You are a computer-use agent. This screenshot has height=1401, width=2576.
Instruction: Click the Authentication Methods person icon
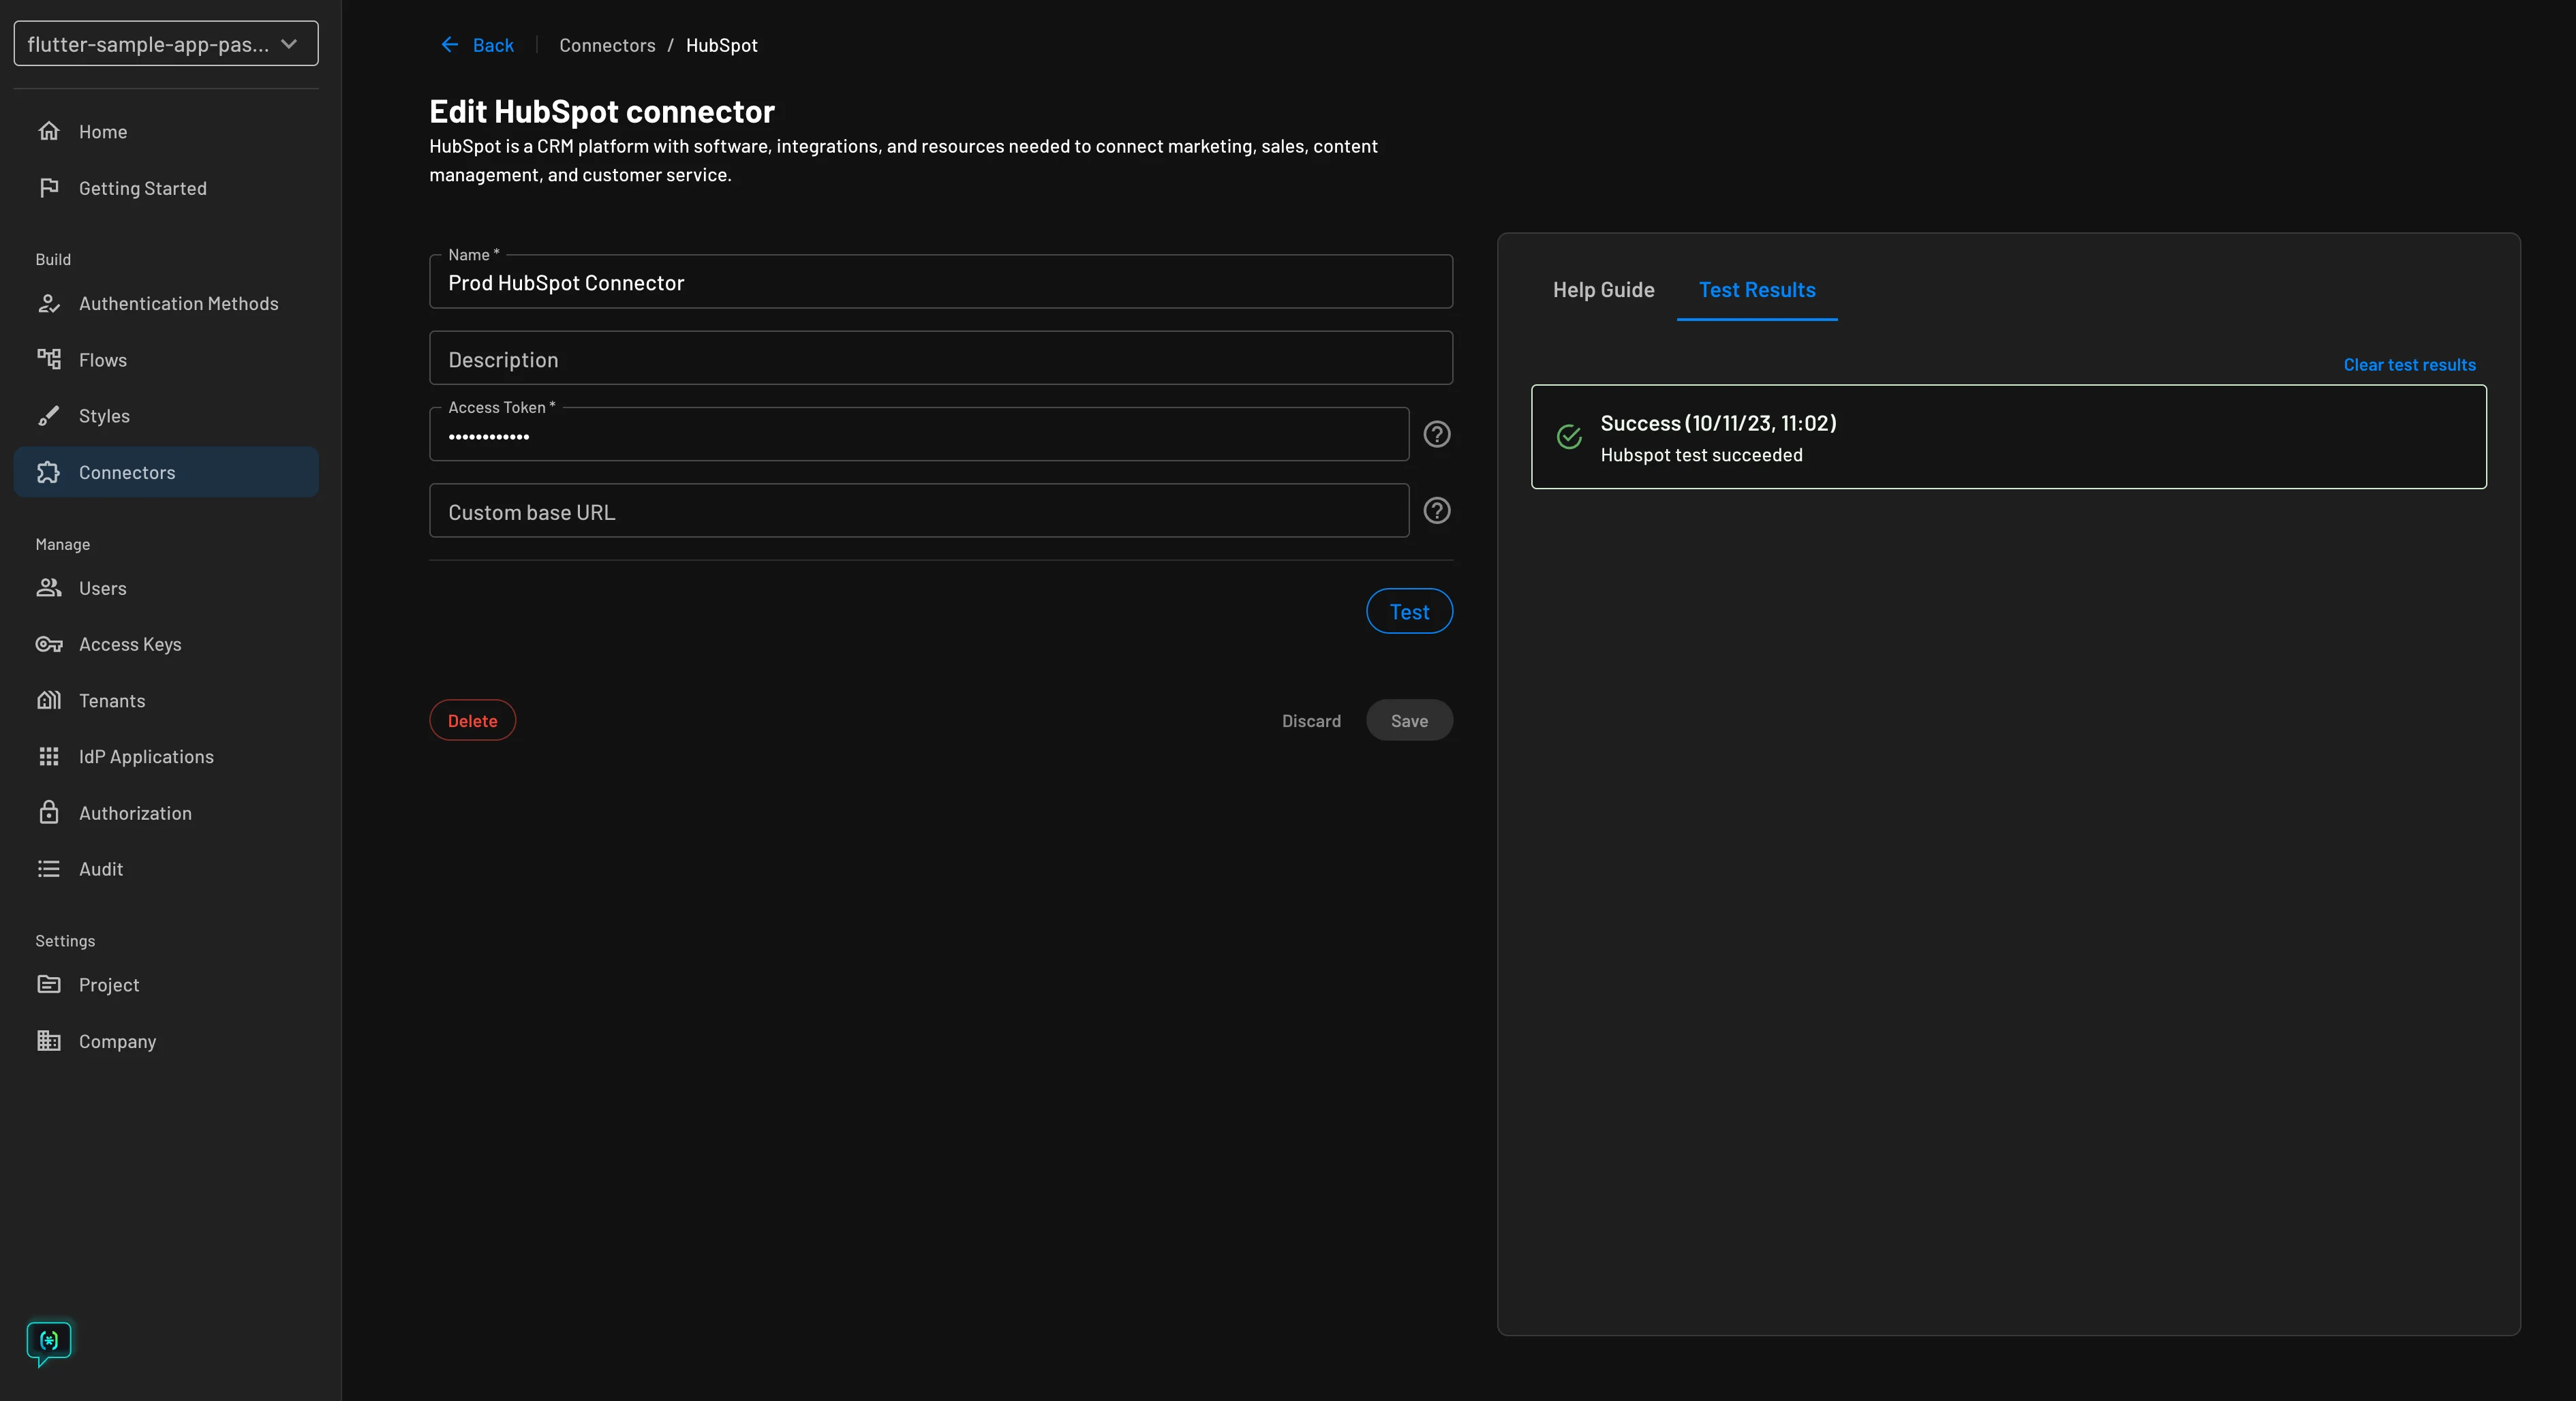(49, 303)
